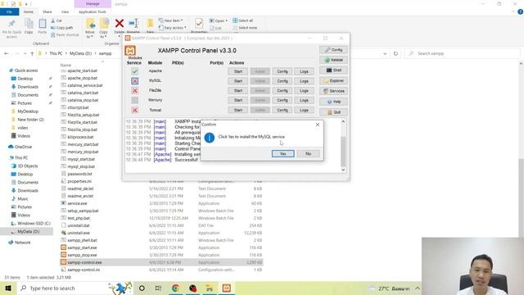This screenshot has width=524, height=295.
Task: Open Logs for the MySQL module
Action: pos(304,81)
